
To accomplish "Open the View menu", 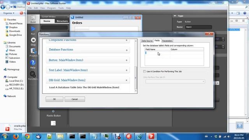I will [x=42, y=8].
